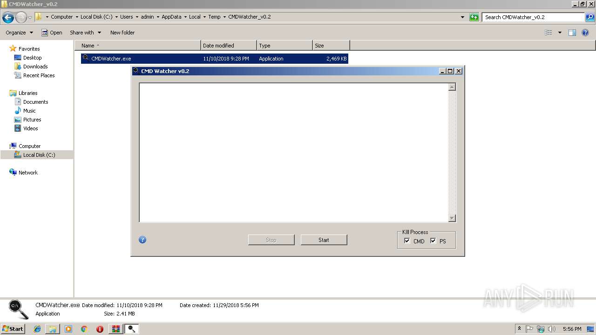
Task: Launch Windows Media Player from taskbar
Action: coord(68,329)
